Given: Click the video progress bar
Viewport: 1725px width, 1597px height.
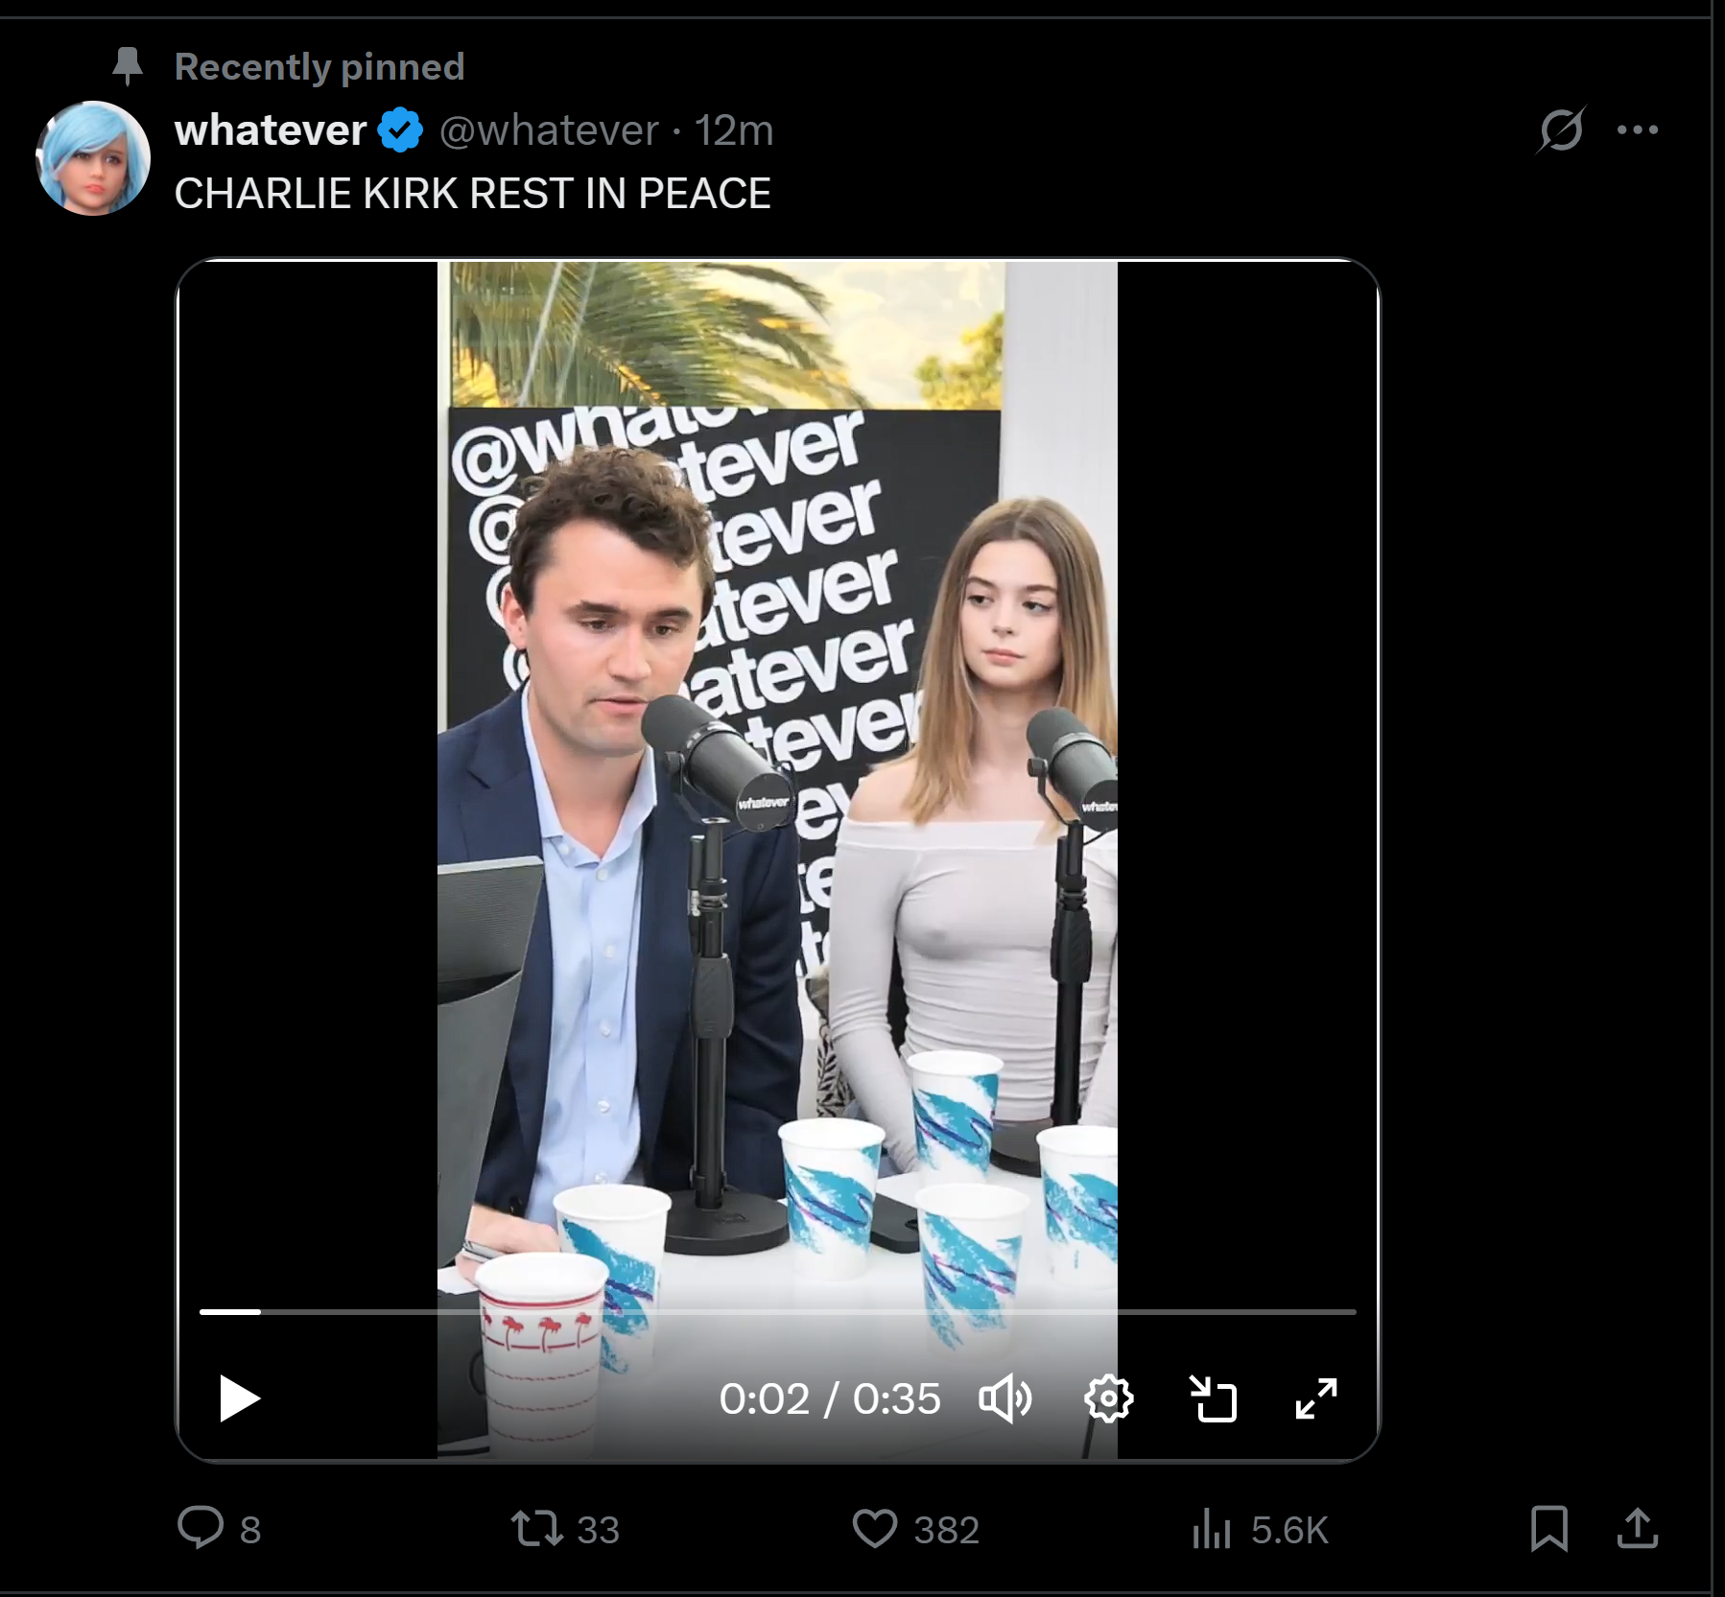Looking at the screenshot, I should pyautogui.click(x=777, y=1311).
